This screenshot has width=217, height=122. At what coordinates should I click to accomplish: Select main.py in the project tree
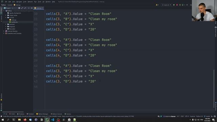13,20
